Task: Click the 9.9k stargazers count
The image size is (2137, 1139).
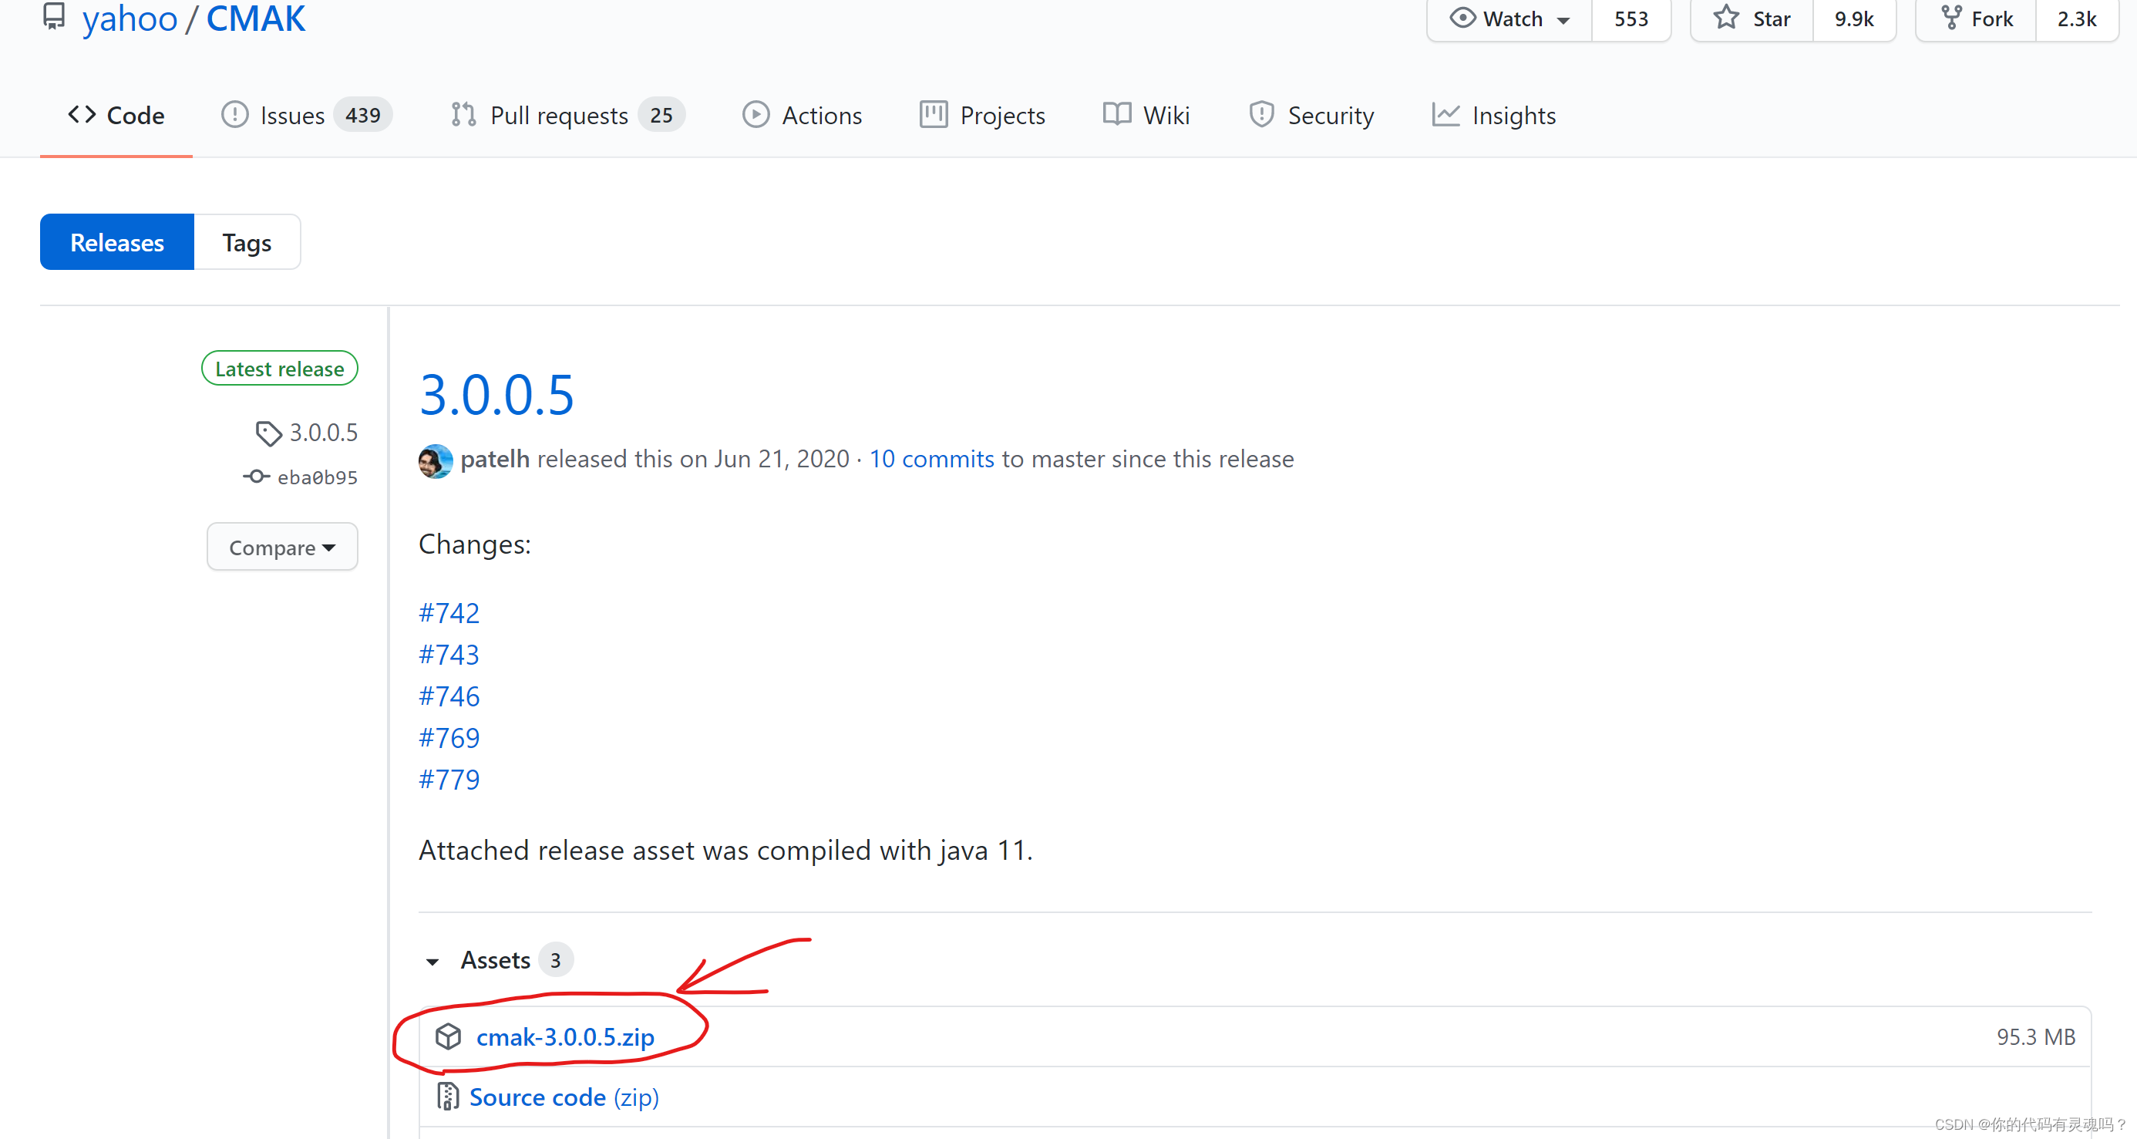Action: (1854, 19)
